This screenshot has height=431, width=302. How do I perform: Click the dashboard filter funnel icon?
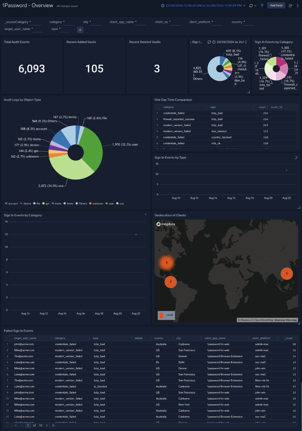[262, 6]
